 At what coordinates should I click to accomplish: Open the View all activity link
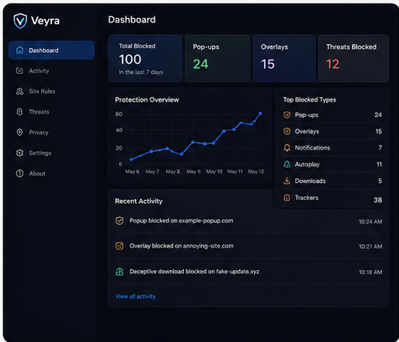click(x=135, y=296)
